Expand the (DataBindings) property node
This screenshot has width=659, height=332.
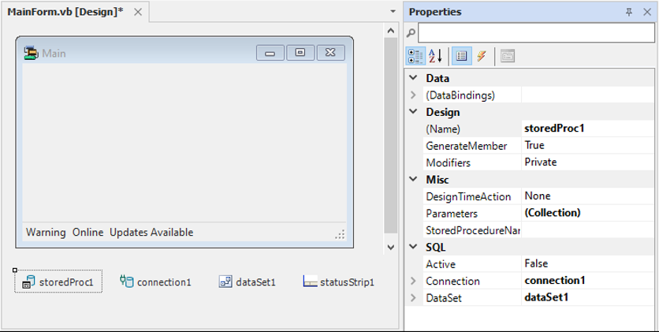point(414,95)
